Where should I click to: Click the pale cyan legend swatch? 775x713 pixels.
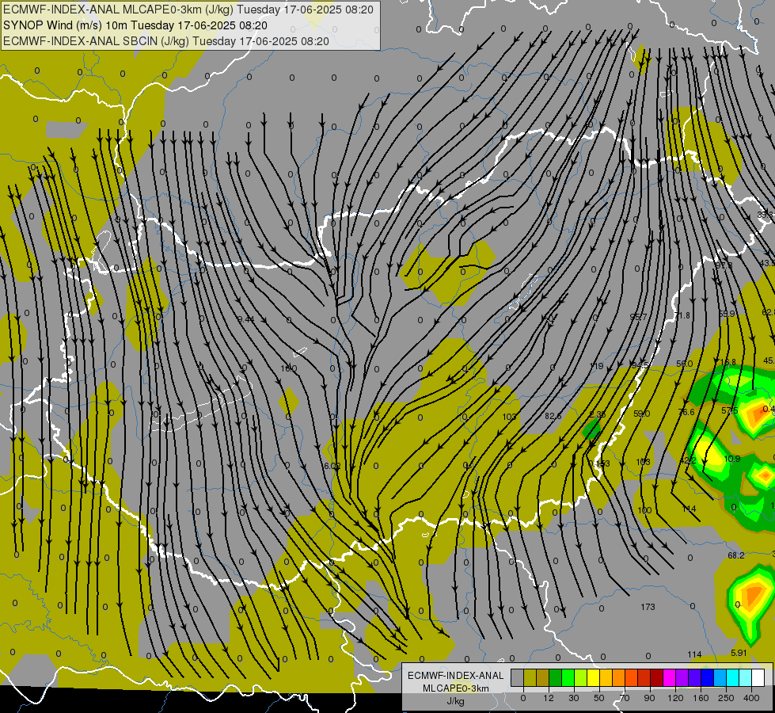coord(746,677)
